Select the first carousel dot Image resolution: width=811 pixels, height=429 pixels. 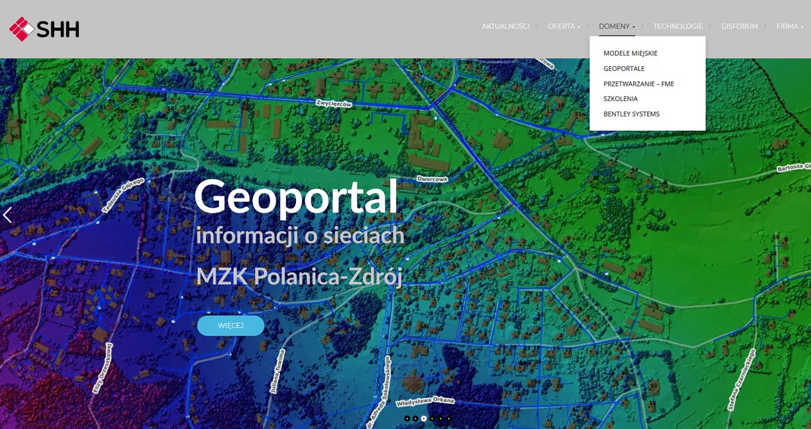pos(407,418)
